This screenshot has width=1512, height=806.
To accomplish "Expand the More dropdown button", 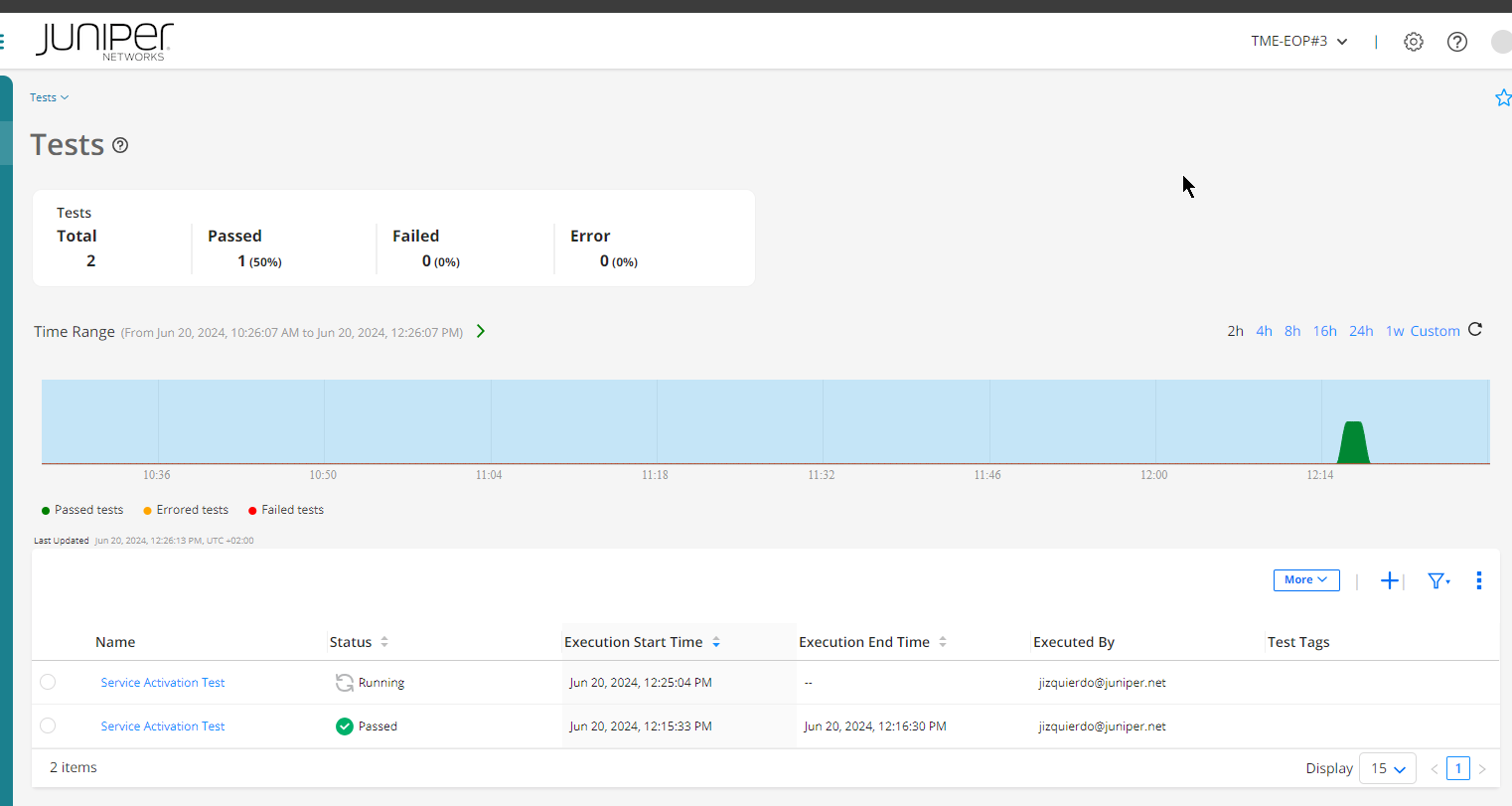I will pos(1305,580).
